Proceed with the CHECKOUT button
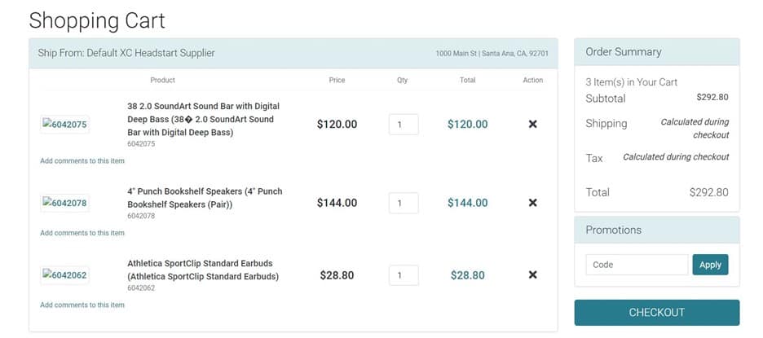The width and height of the screenshot is (763, 338). 656,312
